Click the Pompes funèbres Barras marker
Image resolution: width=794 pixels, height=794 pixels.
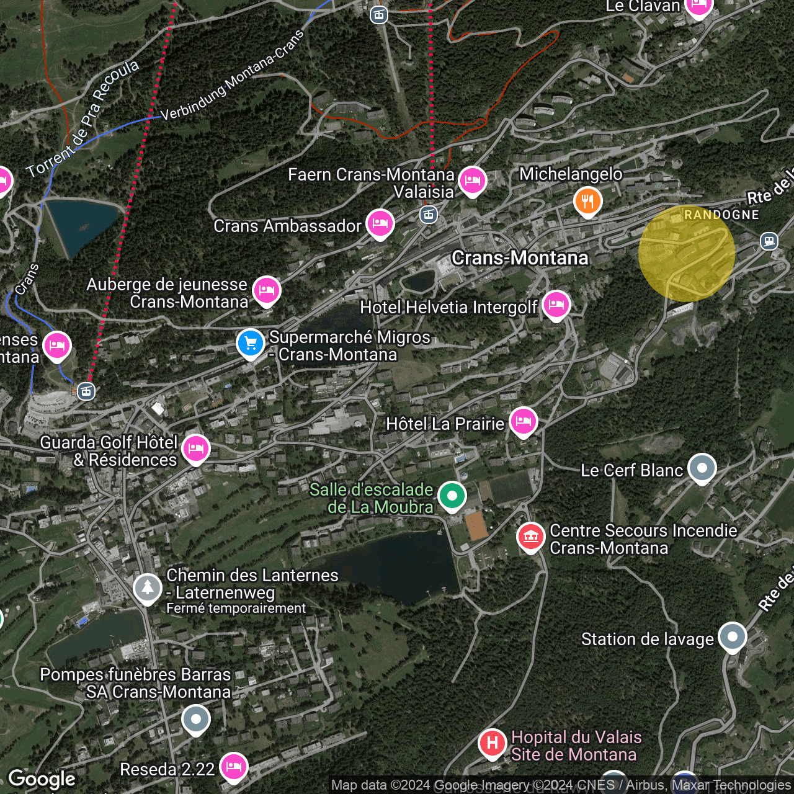(196, 720)
